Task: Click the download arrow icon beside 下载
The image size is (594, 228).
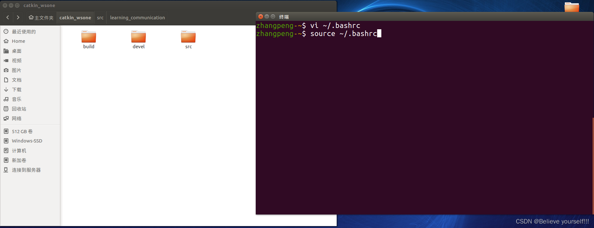Action: [x=6, y=89]
